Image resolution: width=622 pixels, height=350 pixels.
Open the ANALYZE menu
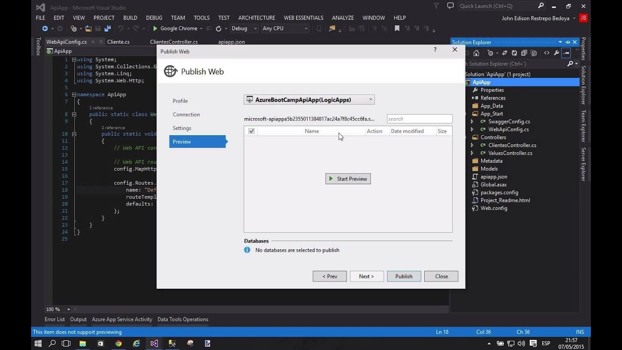[343, 17]
